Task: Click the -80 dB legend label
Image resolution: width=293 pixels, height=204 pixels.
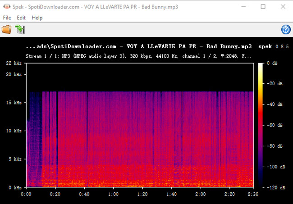Action: (x=275, y=146)
